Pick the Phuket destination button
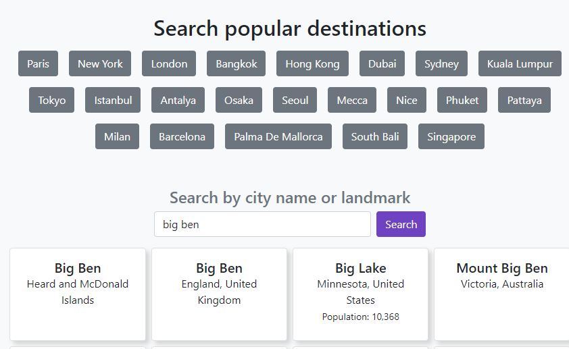This screenshot has width=569, height=349. (x=462, y=100)
